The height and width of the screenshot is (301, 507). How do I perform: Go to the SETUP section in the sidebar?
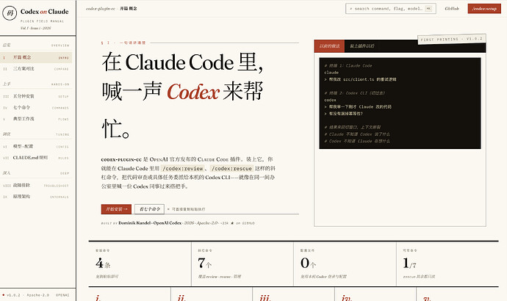pos(36,96)
